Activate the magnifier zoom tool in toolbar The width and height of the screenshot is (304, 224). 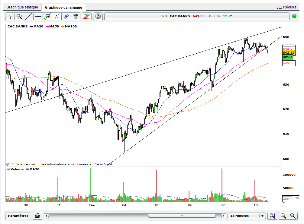(x=19, y=16)
